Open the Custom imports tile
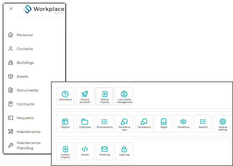Viewport: 233px width, 166px height. click(x=65, y=151)
